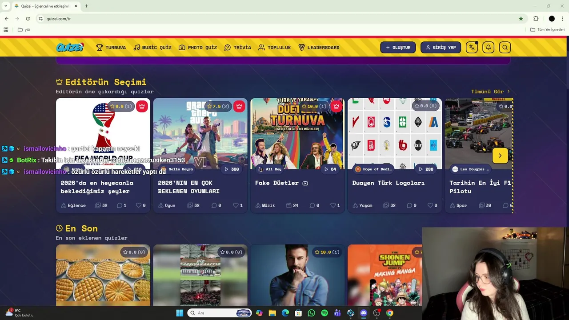The height and width of the screenshot is (320, 569).
Task: Open Windows Start menu
Action: point(180,313)
